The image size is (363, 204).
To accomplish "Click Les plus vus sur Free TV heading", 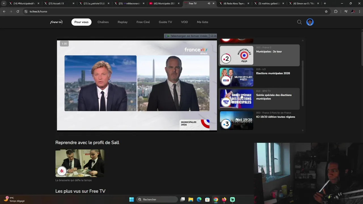I will coord(80,191).
